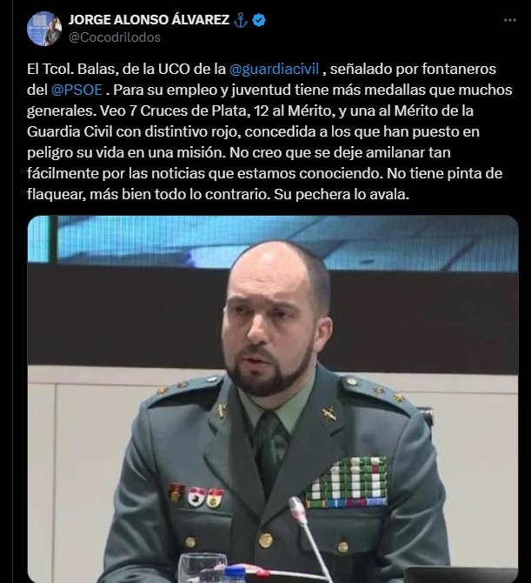Click the JORGE ALONSO ÁLVAREZ display name
This screenshot has height=583, width=531.
149,20
